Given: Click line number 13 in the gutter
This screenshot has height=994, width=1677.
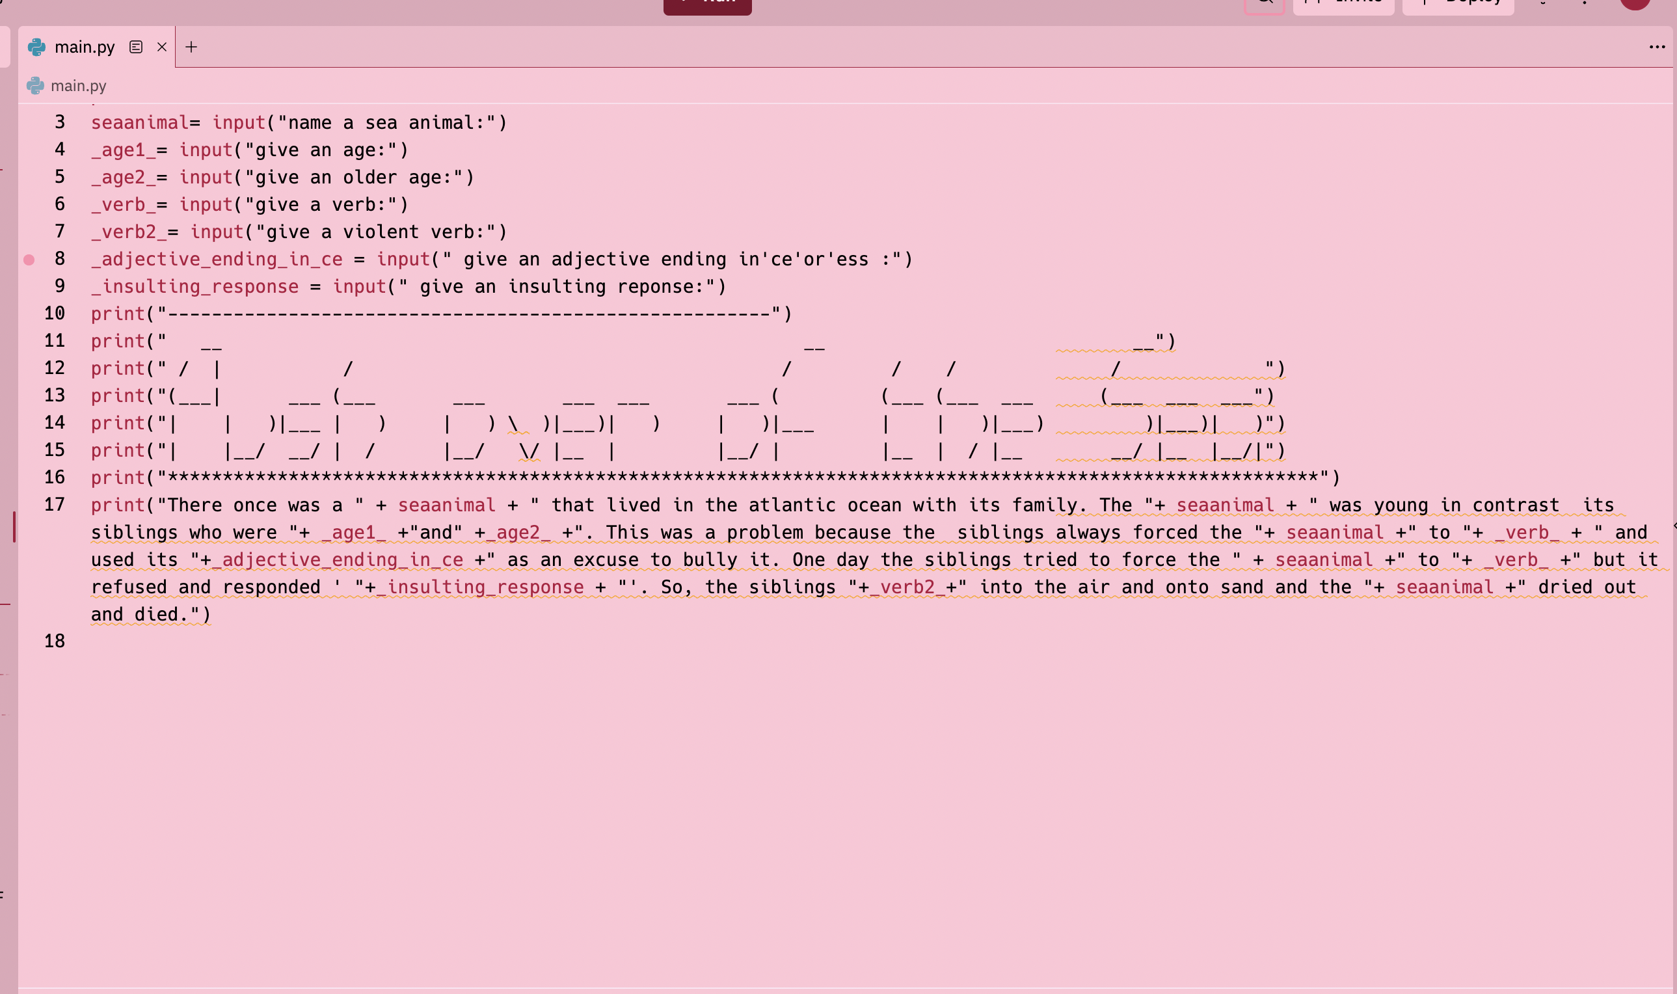Looking at the screenshot, I should click(54, 396).
